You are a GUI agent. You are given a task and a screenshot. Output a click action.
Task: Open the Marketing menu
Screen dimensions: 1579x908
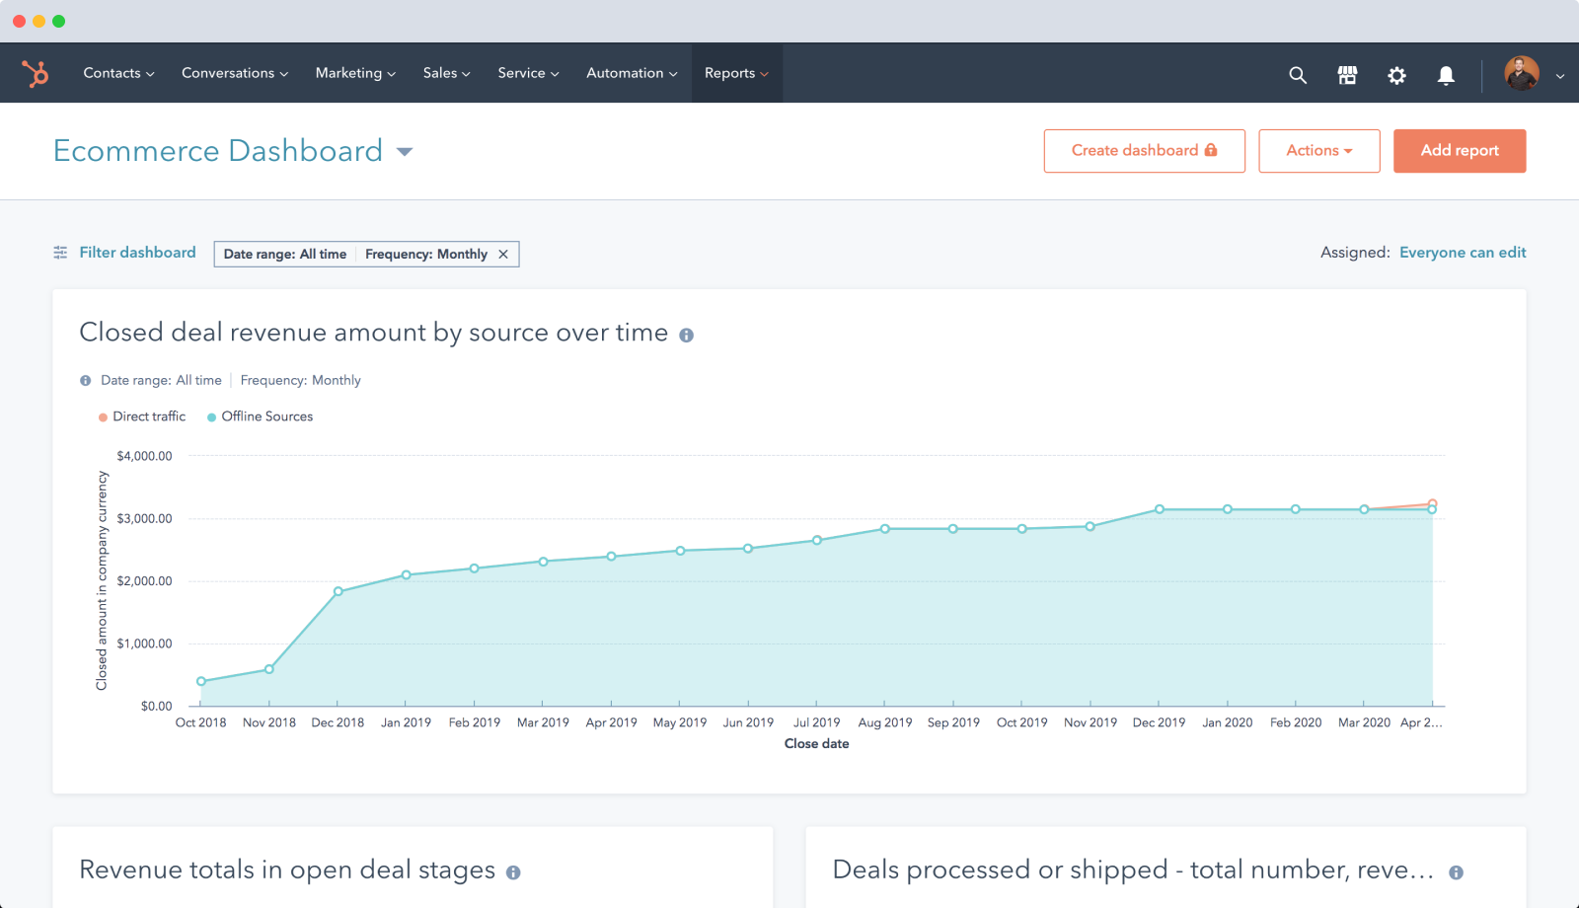tap(355, 73)
